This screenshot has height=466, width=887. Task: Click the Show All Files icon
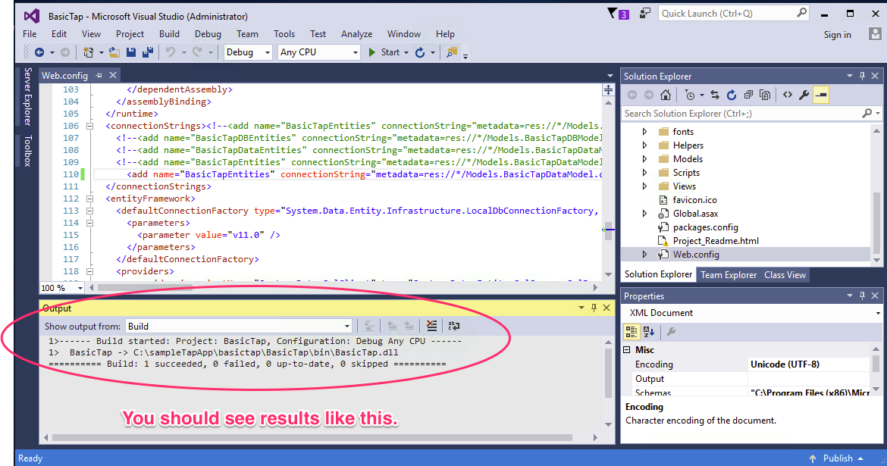click(x=765, y=95)
